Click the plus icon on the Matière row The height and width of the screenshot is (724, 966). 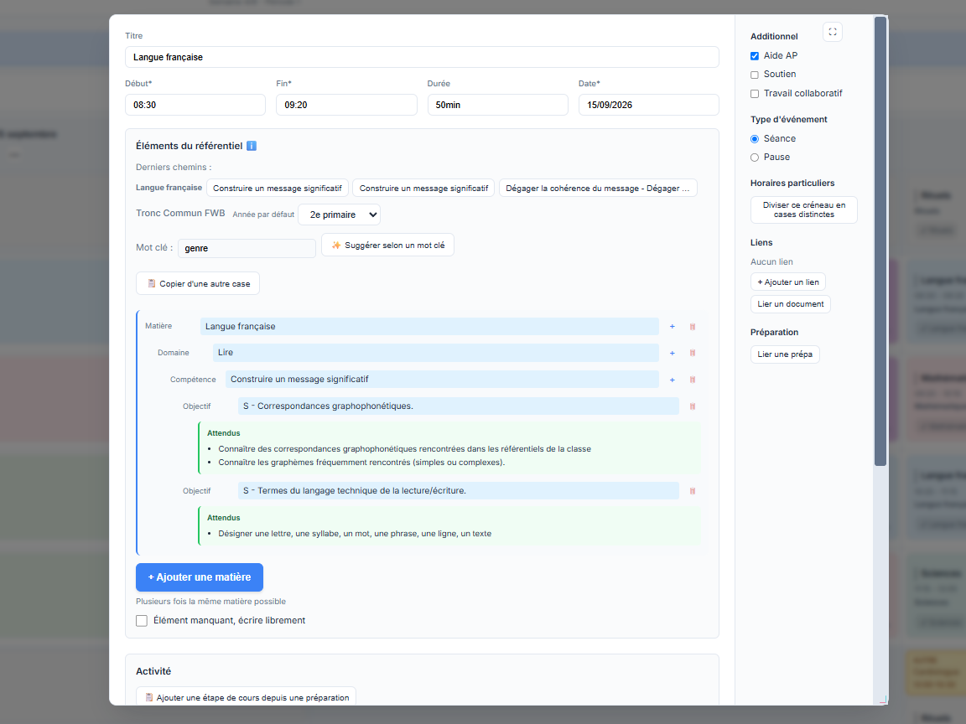pos(673,326)
